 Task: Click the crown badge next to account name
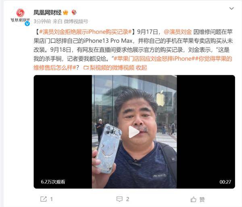click(x=66, y=13)
